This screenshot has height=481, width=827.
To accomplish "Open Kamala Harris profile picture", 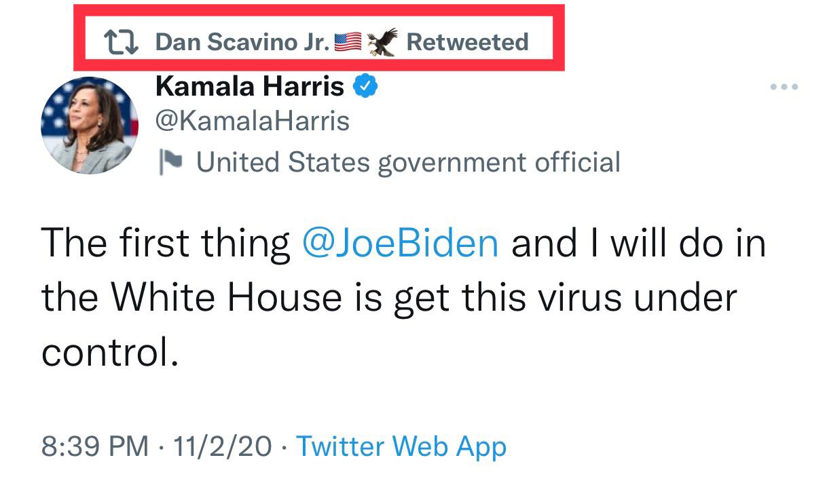I will (90, 126).
